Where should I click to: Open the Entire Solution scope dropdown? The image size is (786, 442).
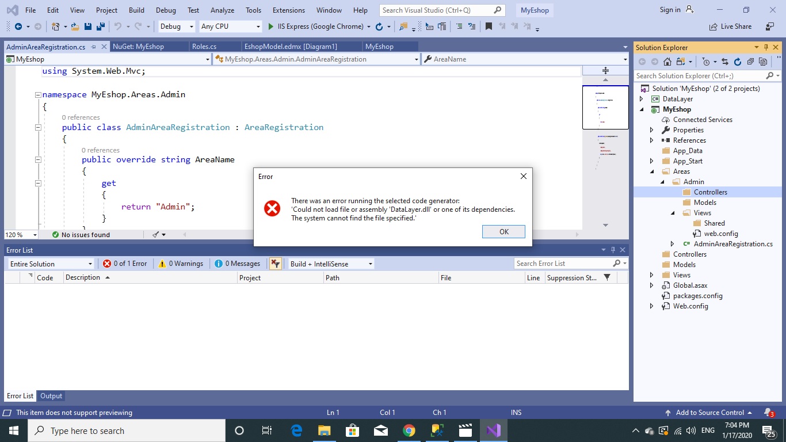pyautogui.click(x=51, y=264)
